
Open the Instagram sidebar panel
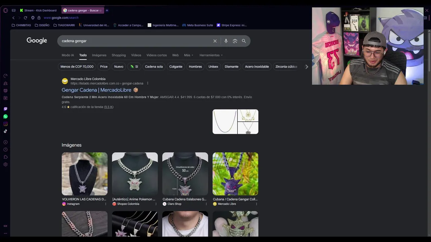(x=5, y=124)
